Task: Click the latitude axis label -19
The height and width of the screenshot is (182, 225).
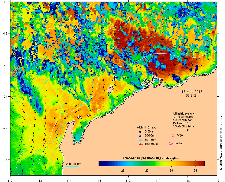Action: [5, 33]
